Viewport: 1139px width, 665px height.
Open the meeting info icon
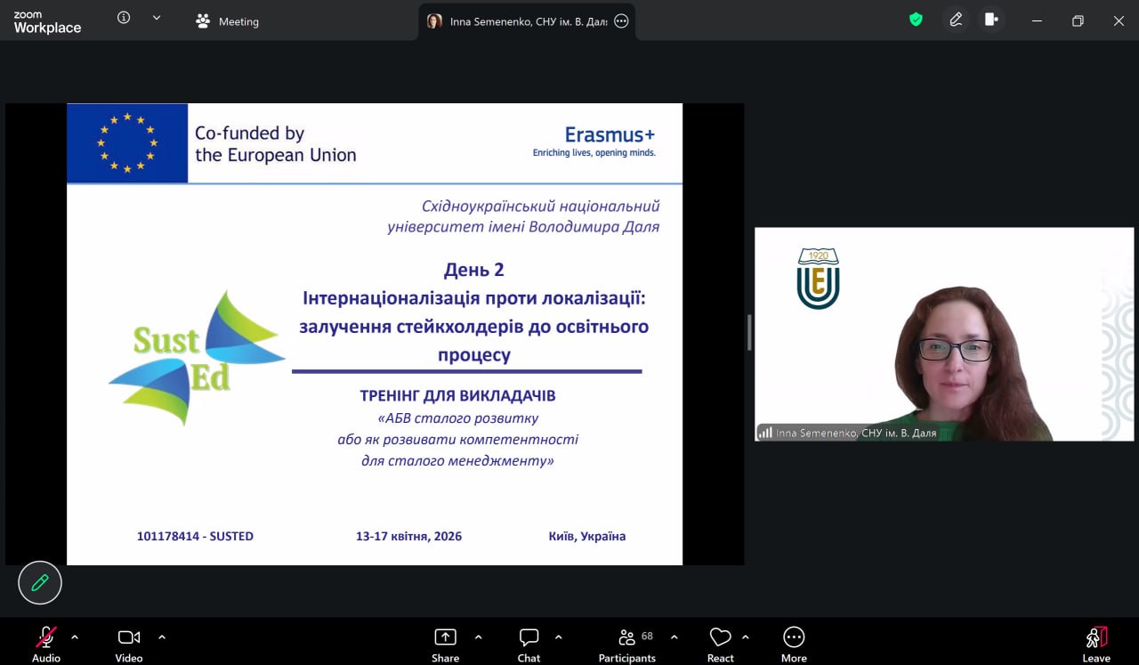(x=124, y=18)
